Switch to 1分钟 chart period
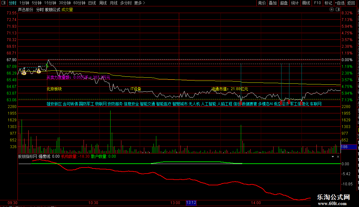 (24, 3)
